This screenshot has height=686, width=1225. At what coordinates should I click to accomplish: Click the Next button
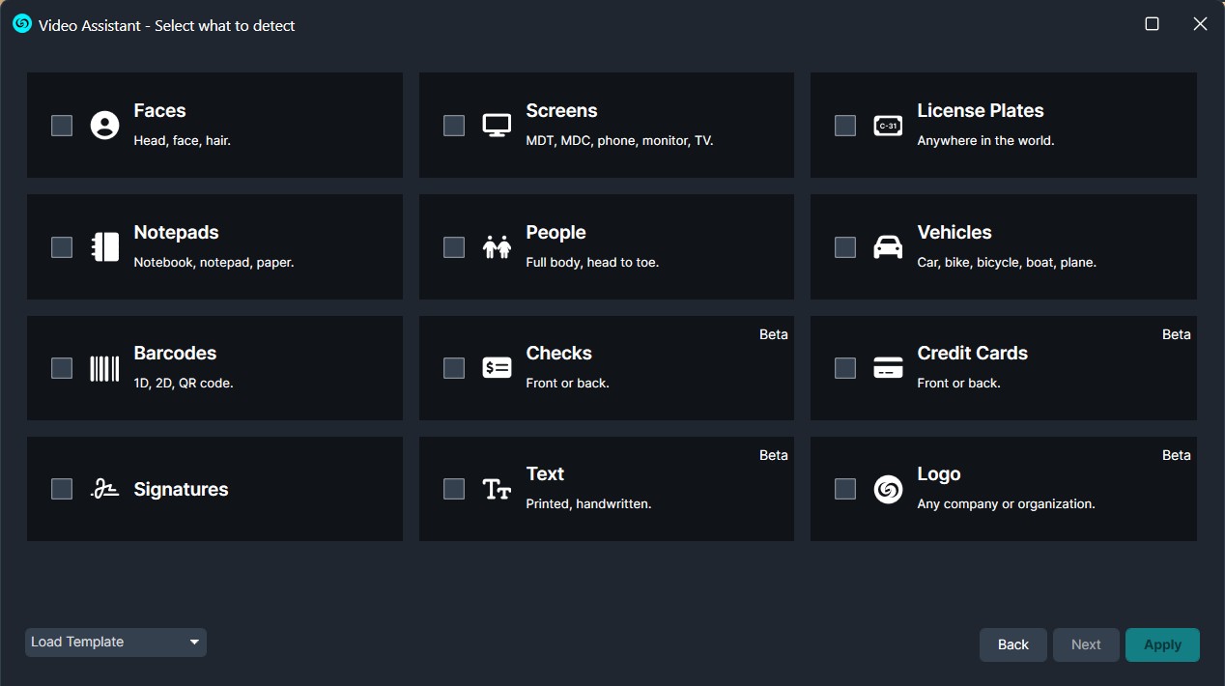(1086, 644)
